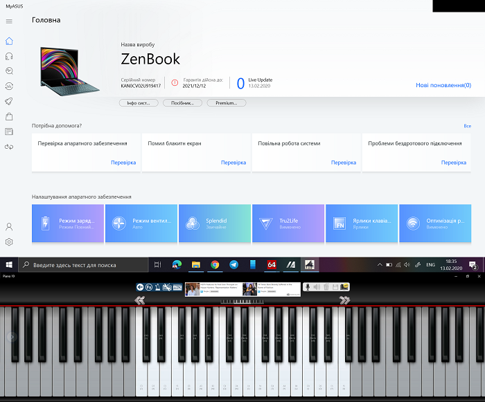Open the Fx effects icon in piano app
This screenshot has height=402, width=485.
(148, 286)
